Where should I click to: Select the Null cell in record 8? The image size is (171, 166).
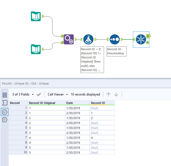[x=102, y=143]
